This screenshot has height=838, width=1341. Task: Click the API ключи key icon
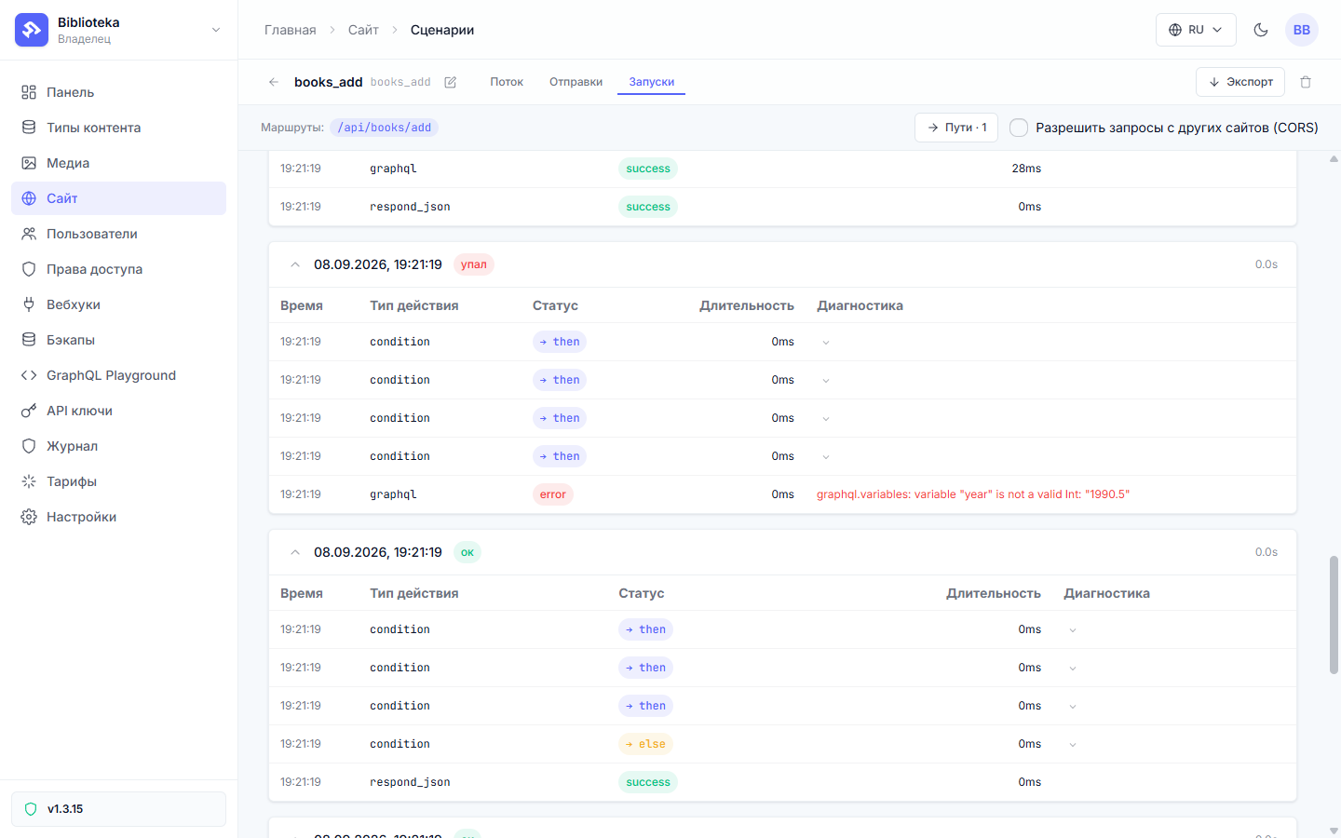coord(29,411)
